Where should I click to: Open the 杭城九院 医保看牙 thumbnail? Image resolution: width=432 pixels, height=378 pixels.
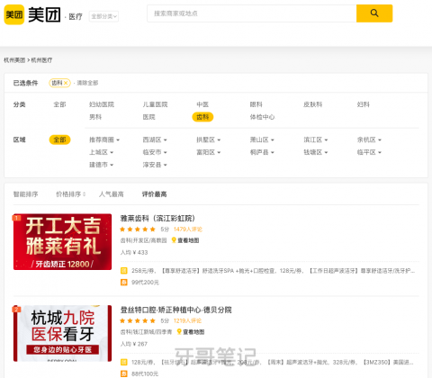coord(62,333)
